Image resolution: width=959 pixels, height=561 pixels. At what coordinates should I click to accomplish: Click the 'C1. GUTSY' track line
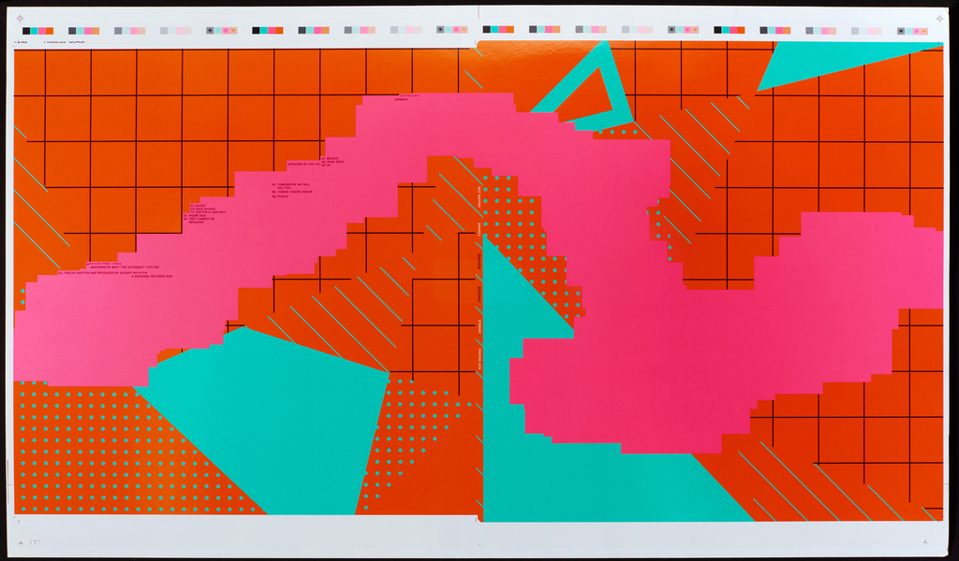click(x=199, y=206)
